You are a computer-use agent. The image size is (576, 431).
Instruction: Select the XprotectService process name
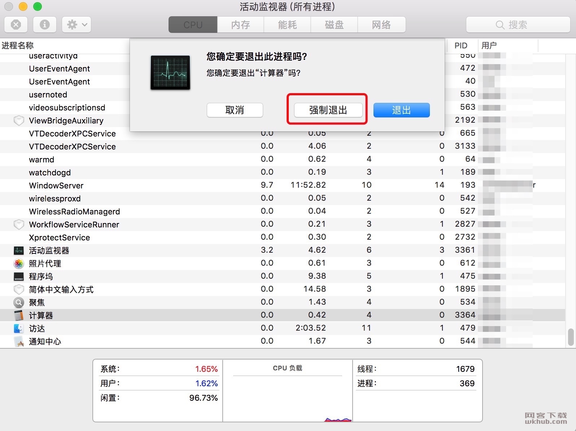point(60,238)
